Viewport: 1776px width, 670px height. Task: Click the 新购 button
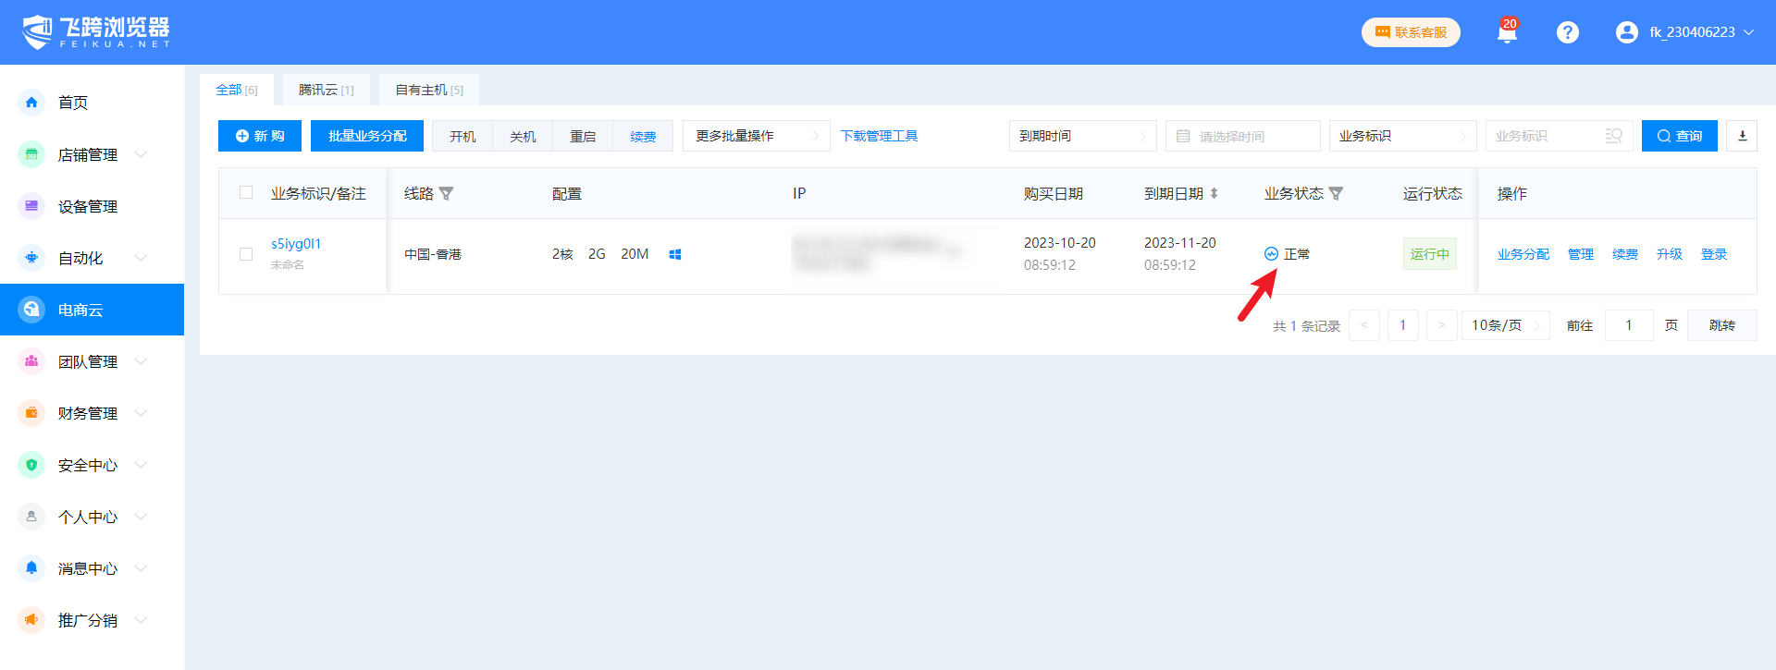pyautogui.click(x=260, y=136)
